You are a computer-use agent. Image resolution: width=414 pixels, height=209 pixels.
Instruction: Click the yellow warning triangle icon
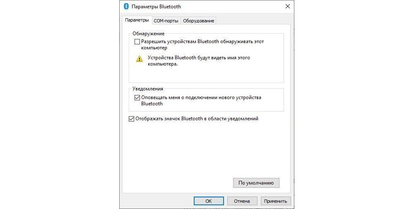[x=140, y=59]
